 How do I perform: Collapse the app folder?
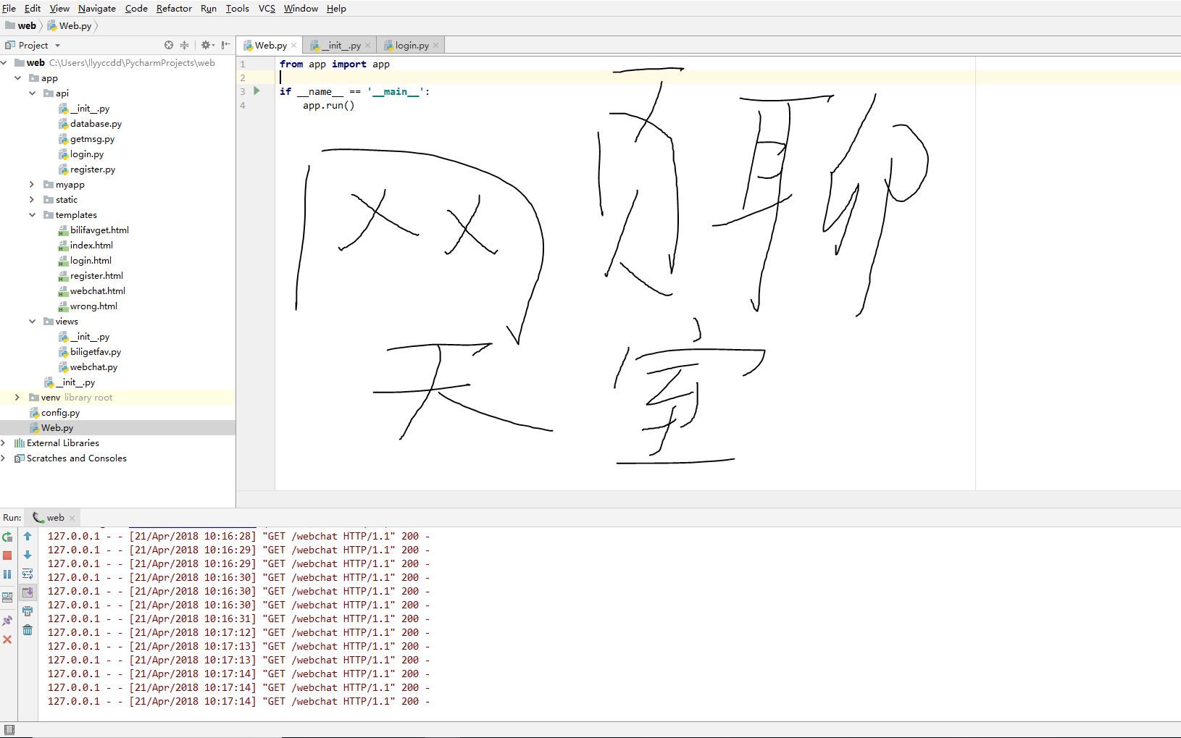pos(18,78)
